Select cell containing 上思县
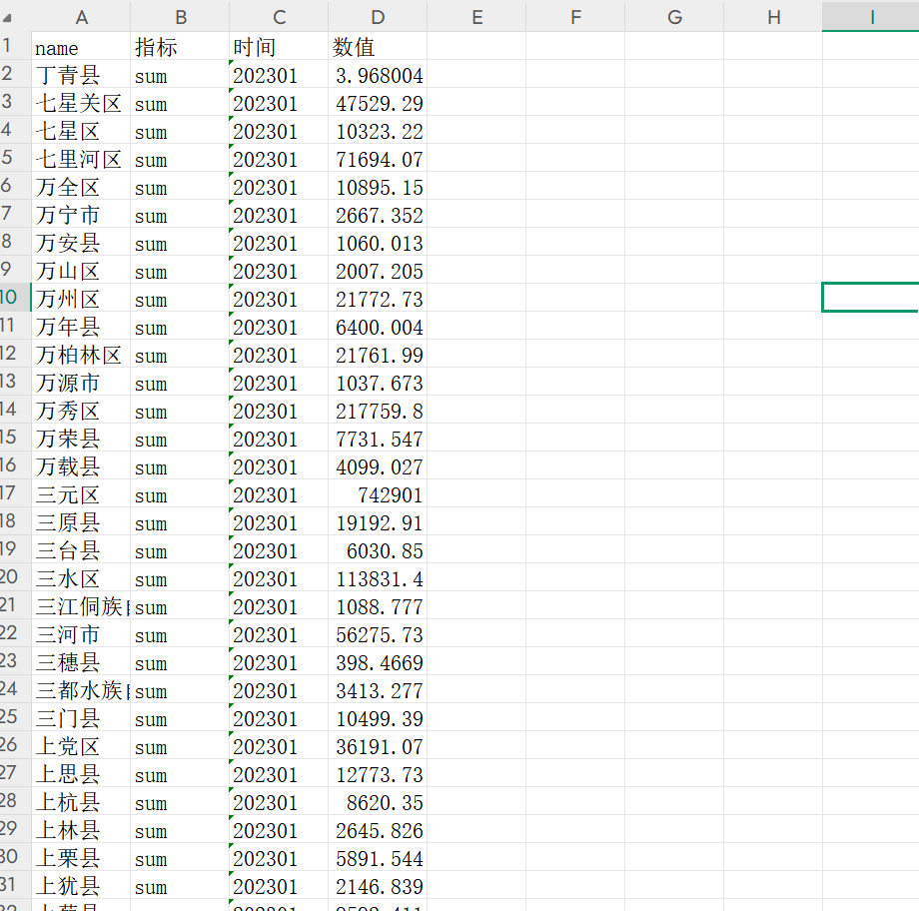Viewport: 919px width, 911px height. pyautogui.click(x=81, y=772)
